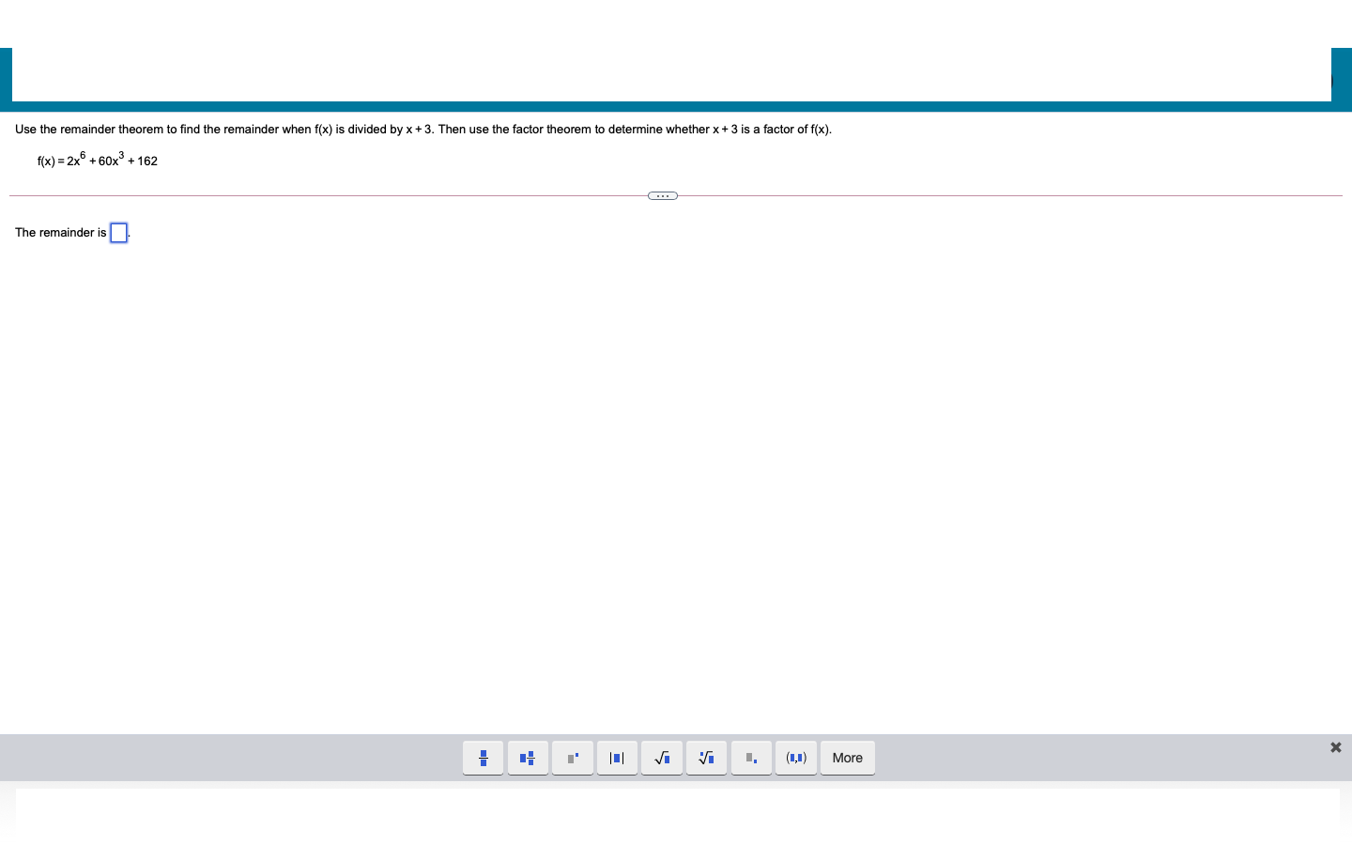This screenshot has height=845, width=1352.
Task: Insert an exponent (superscript) template
Action: [573, 758]
